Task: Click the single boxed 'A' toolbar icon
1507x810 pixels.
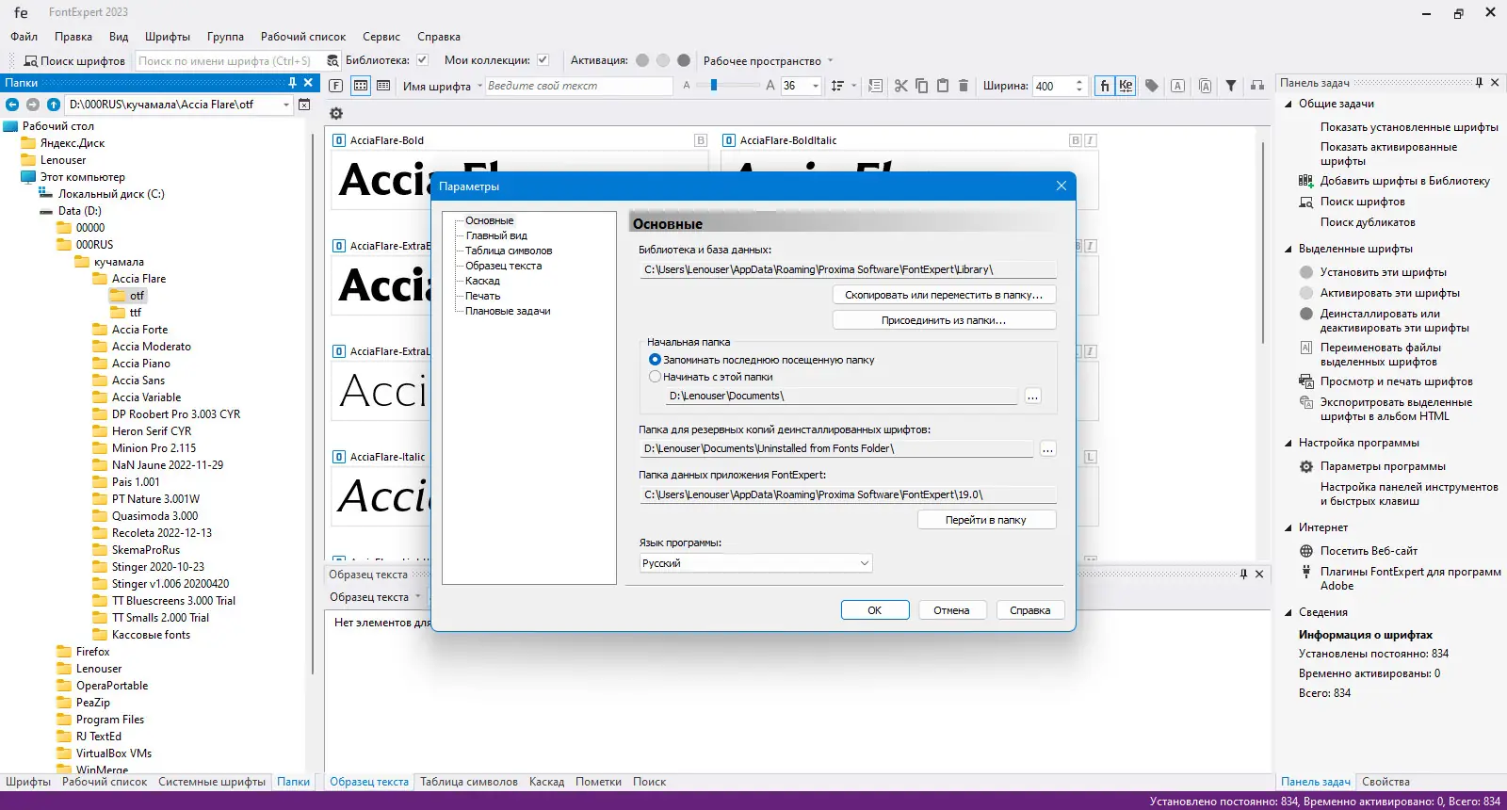Action: pos(1177,86)
